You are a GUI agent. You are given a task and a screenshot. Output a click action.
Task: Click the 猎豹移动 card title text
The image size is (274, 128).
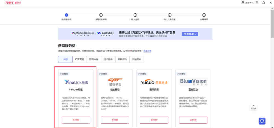click(115, 90)
